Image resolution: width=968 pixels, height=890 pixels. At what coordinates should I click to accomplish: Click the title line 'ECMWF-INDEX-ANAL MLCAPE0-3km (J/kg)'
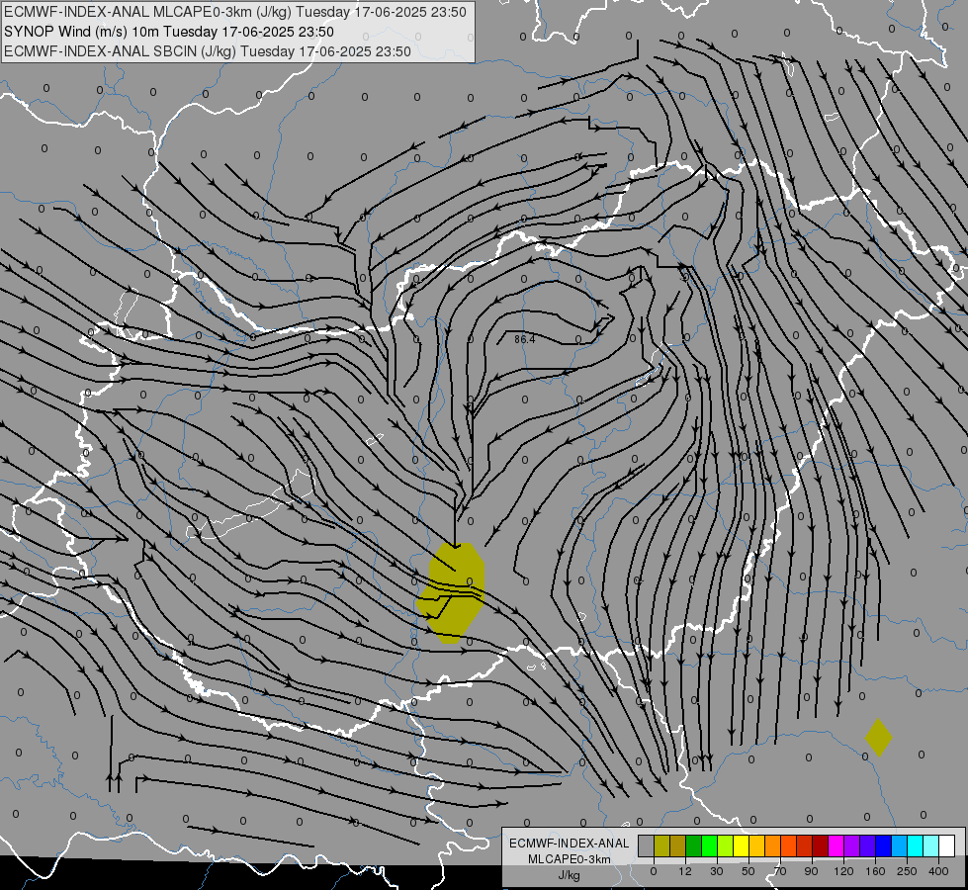pyautogui.click(x=235, y=12)
